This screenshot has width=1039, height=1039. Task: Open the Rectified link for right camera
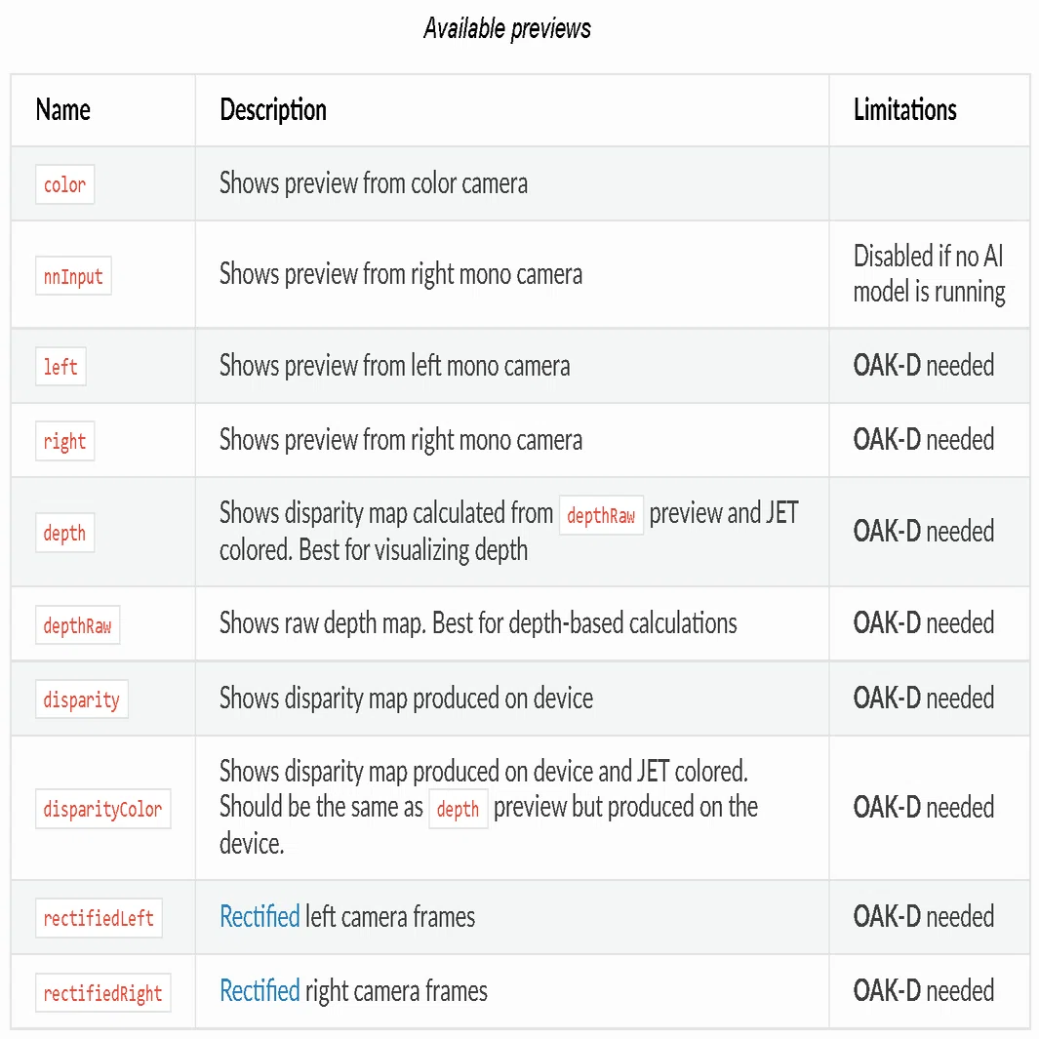click(260, 991)
